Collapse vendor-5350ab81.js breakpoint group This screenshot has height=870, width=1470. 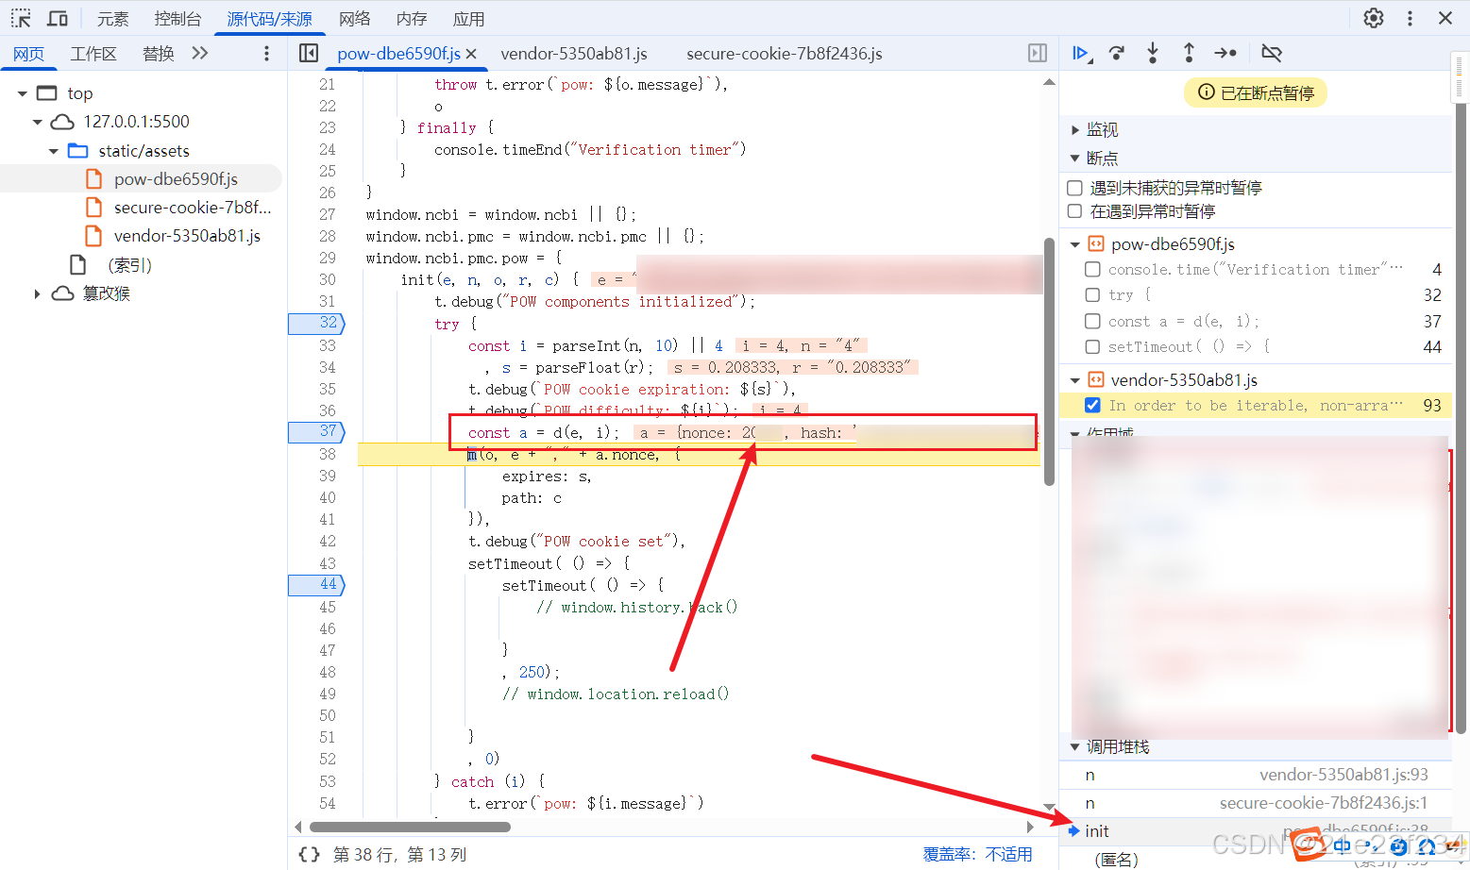[x=1074, y=380]
